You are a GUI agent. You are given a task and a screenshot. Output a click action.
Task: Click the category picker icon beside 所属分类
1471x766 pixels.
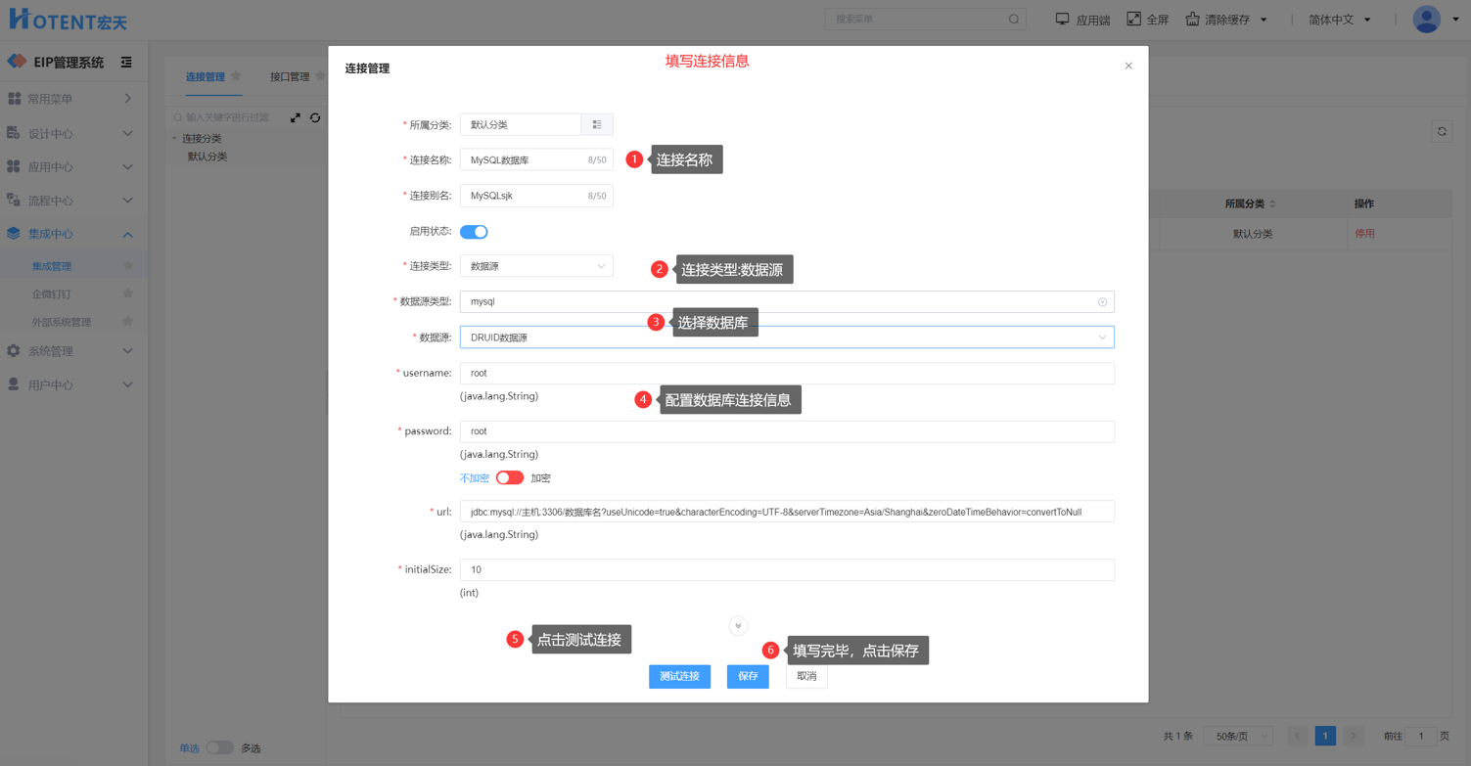click(x=597, y=124)
